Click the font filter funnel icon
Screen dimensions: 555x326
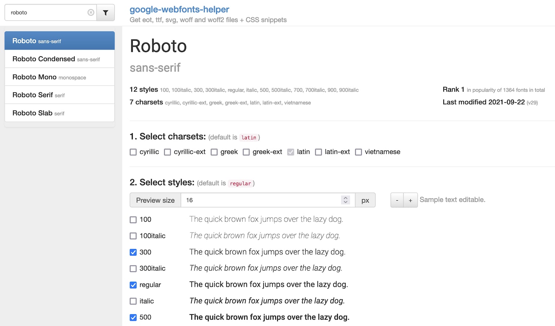105,12
